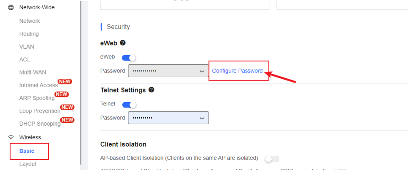Viewport: 408px width, 177px height.
Task: Reveal Telnet password with eye icon
Action: (x=201, y=118)
